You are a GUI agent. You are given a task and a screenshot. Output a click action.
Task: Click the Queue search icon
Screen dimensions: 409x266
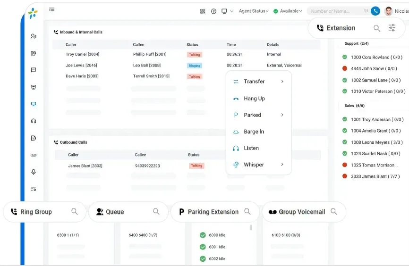(156, 211)
